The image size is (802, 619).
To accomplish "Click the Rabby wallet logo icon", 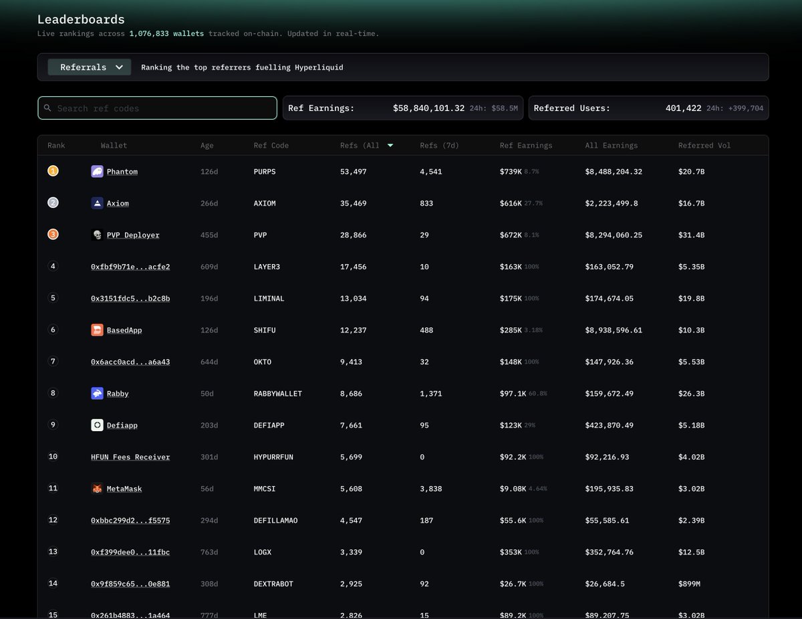I will [x=97, y=393].
